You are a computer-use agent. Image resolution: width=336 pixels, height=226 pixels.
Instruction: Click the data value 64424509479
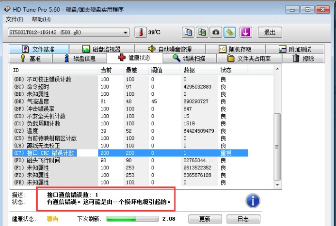[199, 131]
